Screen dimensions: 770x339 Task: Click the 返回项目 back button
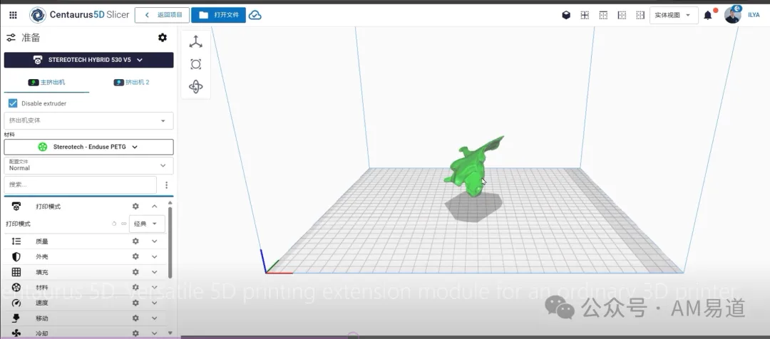(162, 15)
